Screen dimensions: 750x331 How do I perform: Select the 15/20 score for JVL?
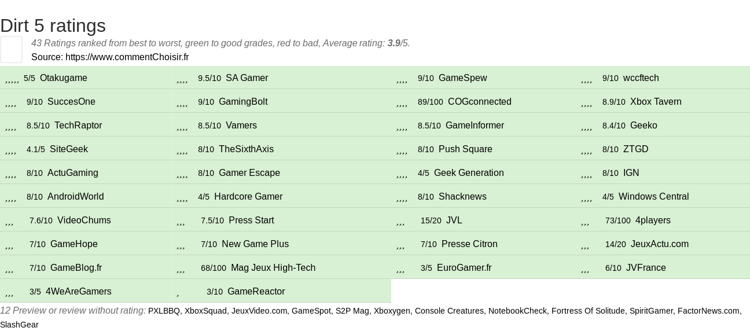(x=431, y=220)
